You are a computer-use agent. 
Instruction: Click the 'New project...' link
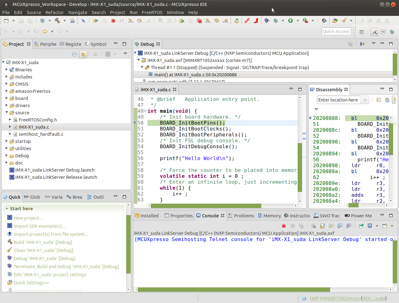(28, 218)
